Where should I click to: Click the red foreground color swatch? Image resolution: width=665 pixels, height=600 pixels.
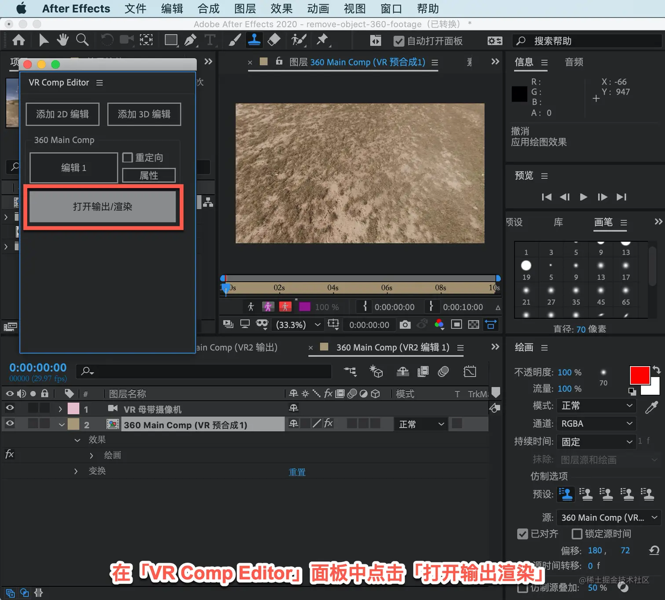639,375
